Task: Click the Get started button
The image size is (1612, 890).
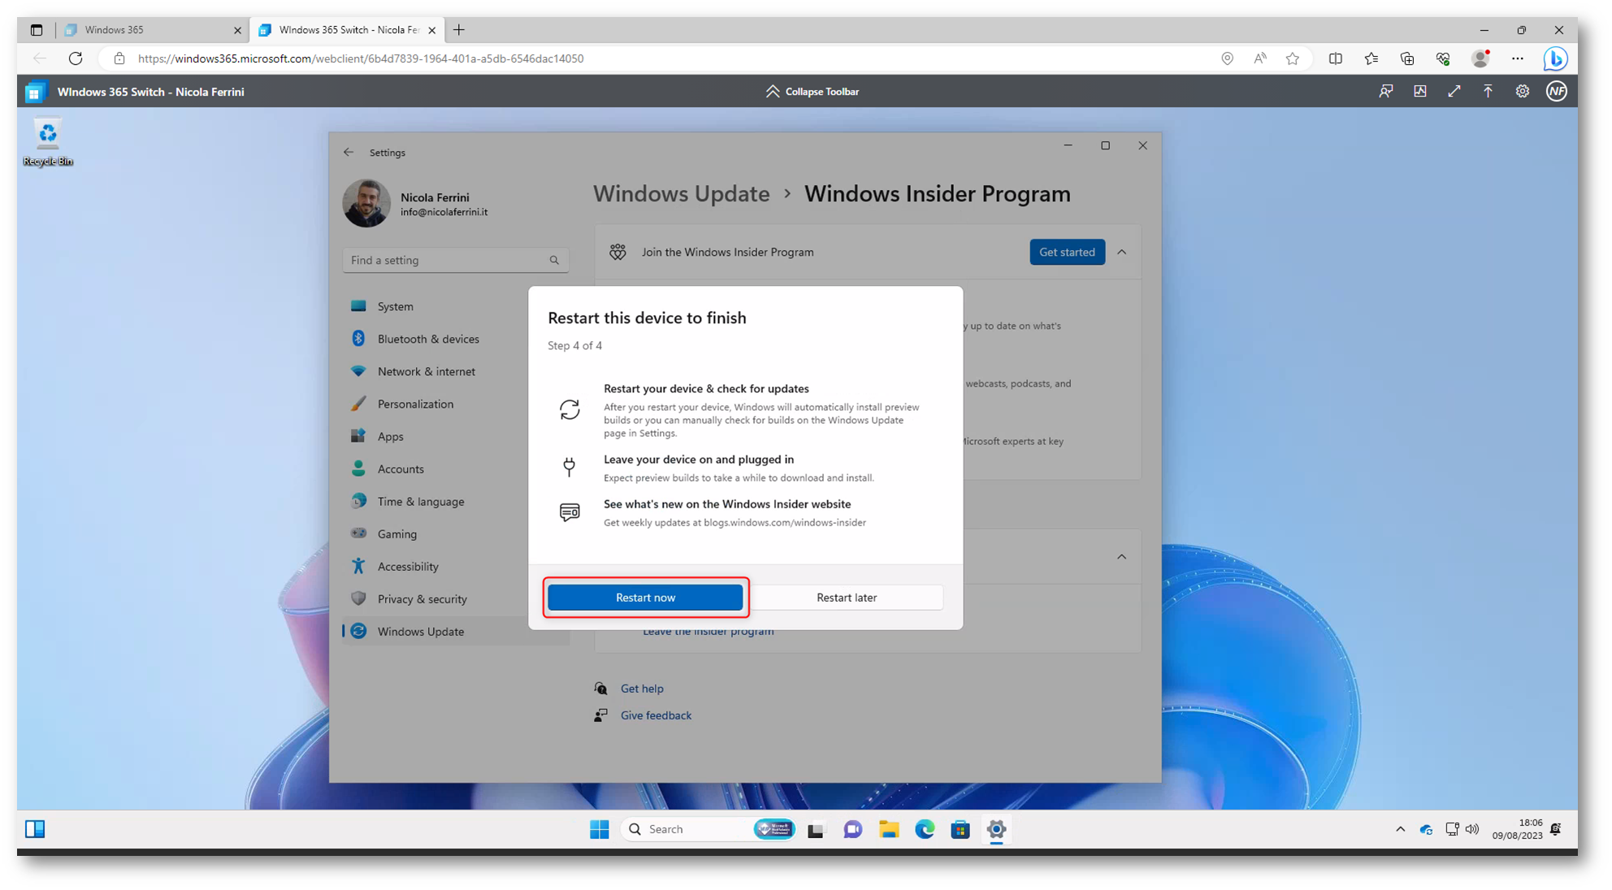Action: tap(1067, 252)
